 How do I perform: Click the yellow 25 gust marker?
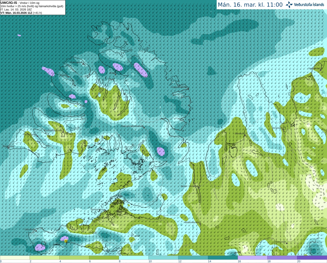(x=66, y=241)
